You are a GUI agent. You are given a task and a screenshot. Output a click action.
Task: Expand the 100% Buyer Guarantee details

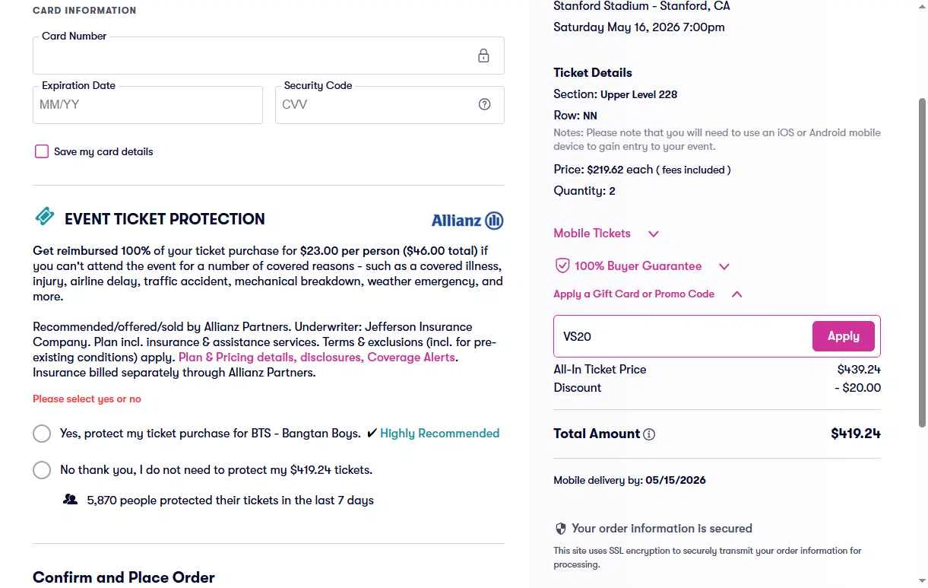(724, 266)
